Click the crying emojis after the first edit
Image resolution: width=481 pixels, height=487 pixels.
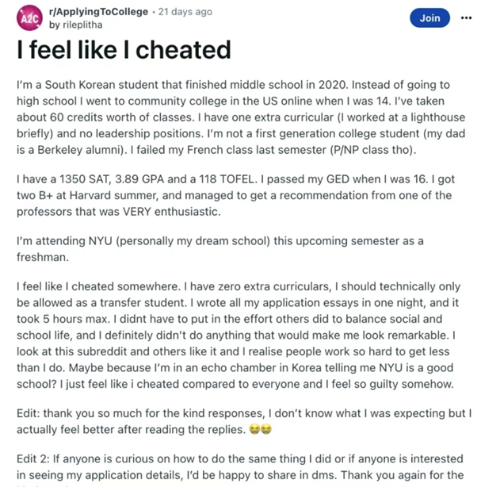261,429
